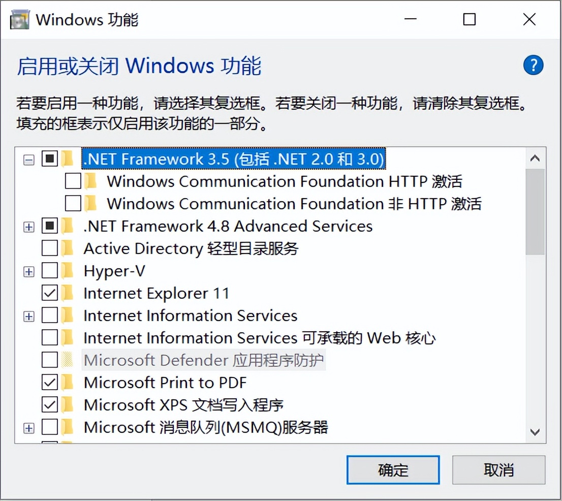The height and width of the screenshot is (501, 562).
Task: Click the Active Directory folder icon
Action: [67, 249]
